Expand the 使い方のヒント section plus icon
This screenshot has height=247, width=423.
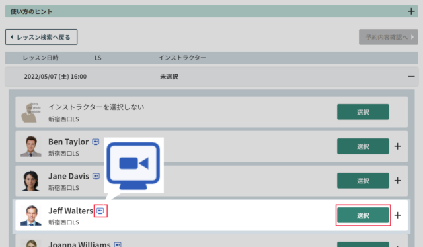pos(411,11)
